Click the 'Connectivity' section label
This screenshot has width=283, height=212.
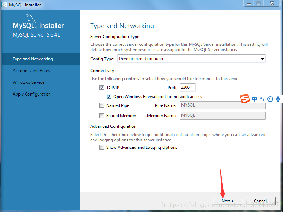click(102, 71)
